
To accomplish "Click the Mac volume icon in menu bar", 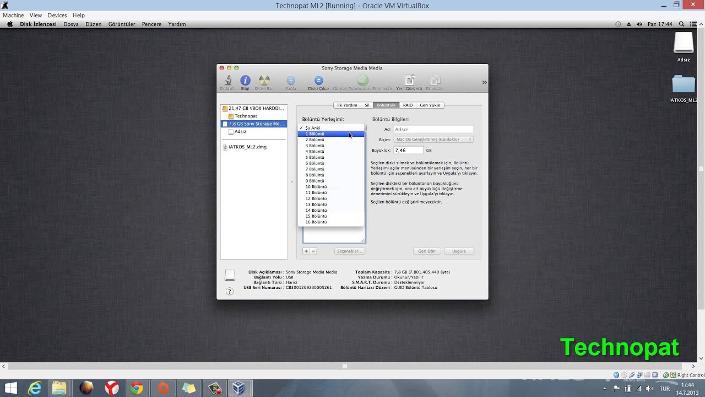I will [x=639, y=24].
